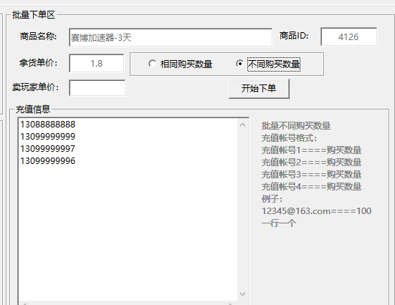This screenshot has height=305, width=395.
Task: Click the 充值信息 group title
Action: 33,110
